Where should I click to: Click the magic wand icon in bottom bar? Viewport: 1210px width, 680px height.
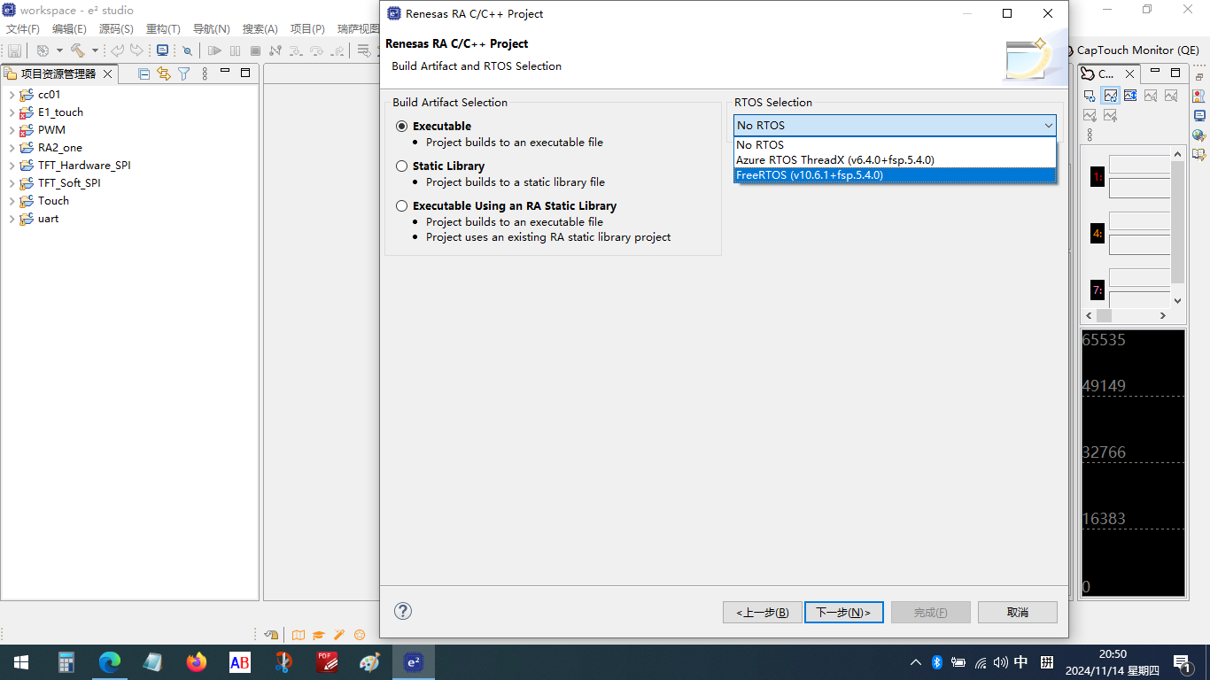click(339, 635)
